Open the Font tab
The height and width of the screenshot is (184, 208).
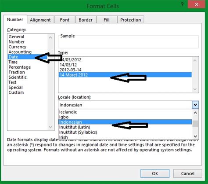pyautogui.click(x=65, y=20)
